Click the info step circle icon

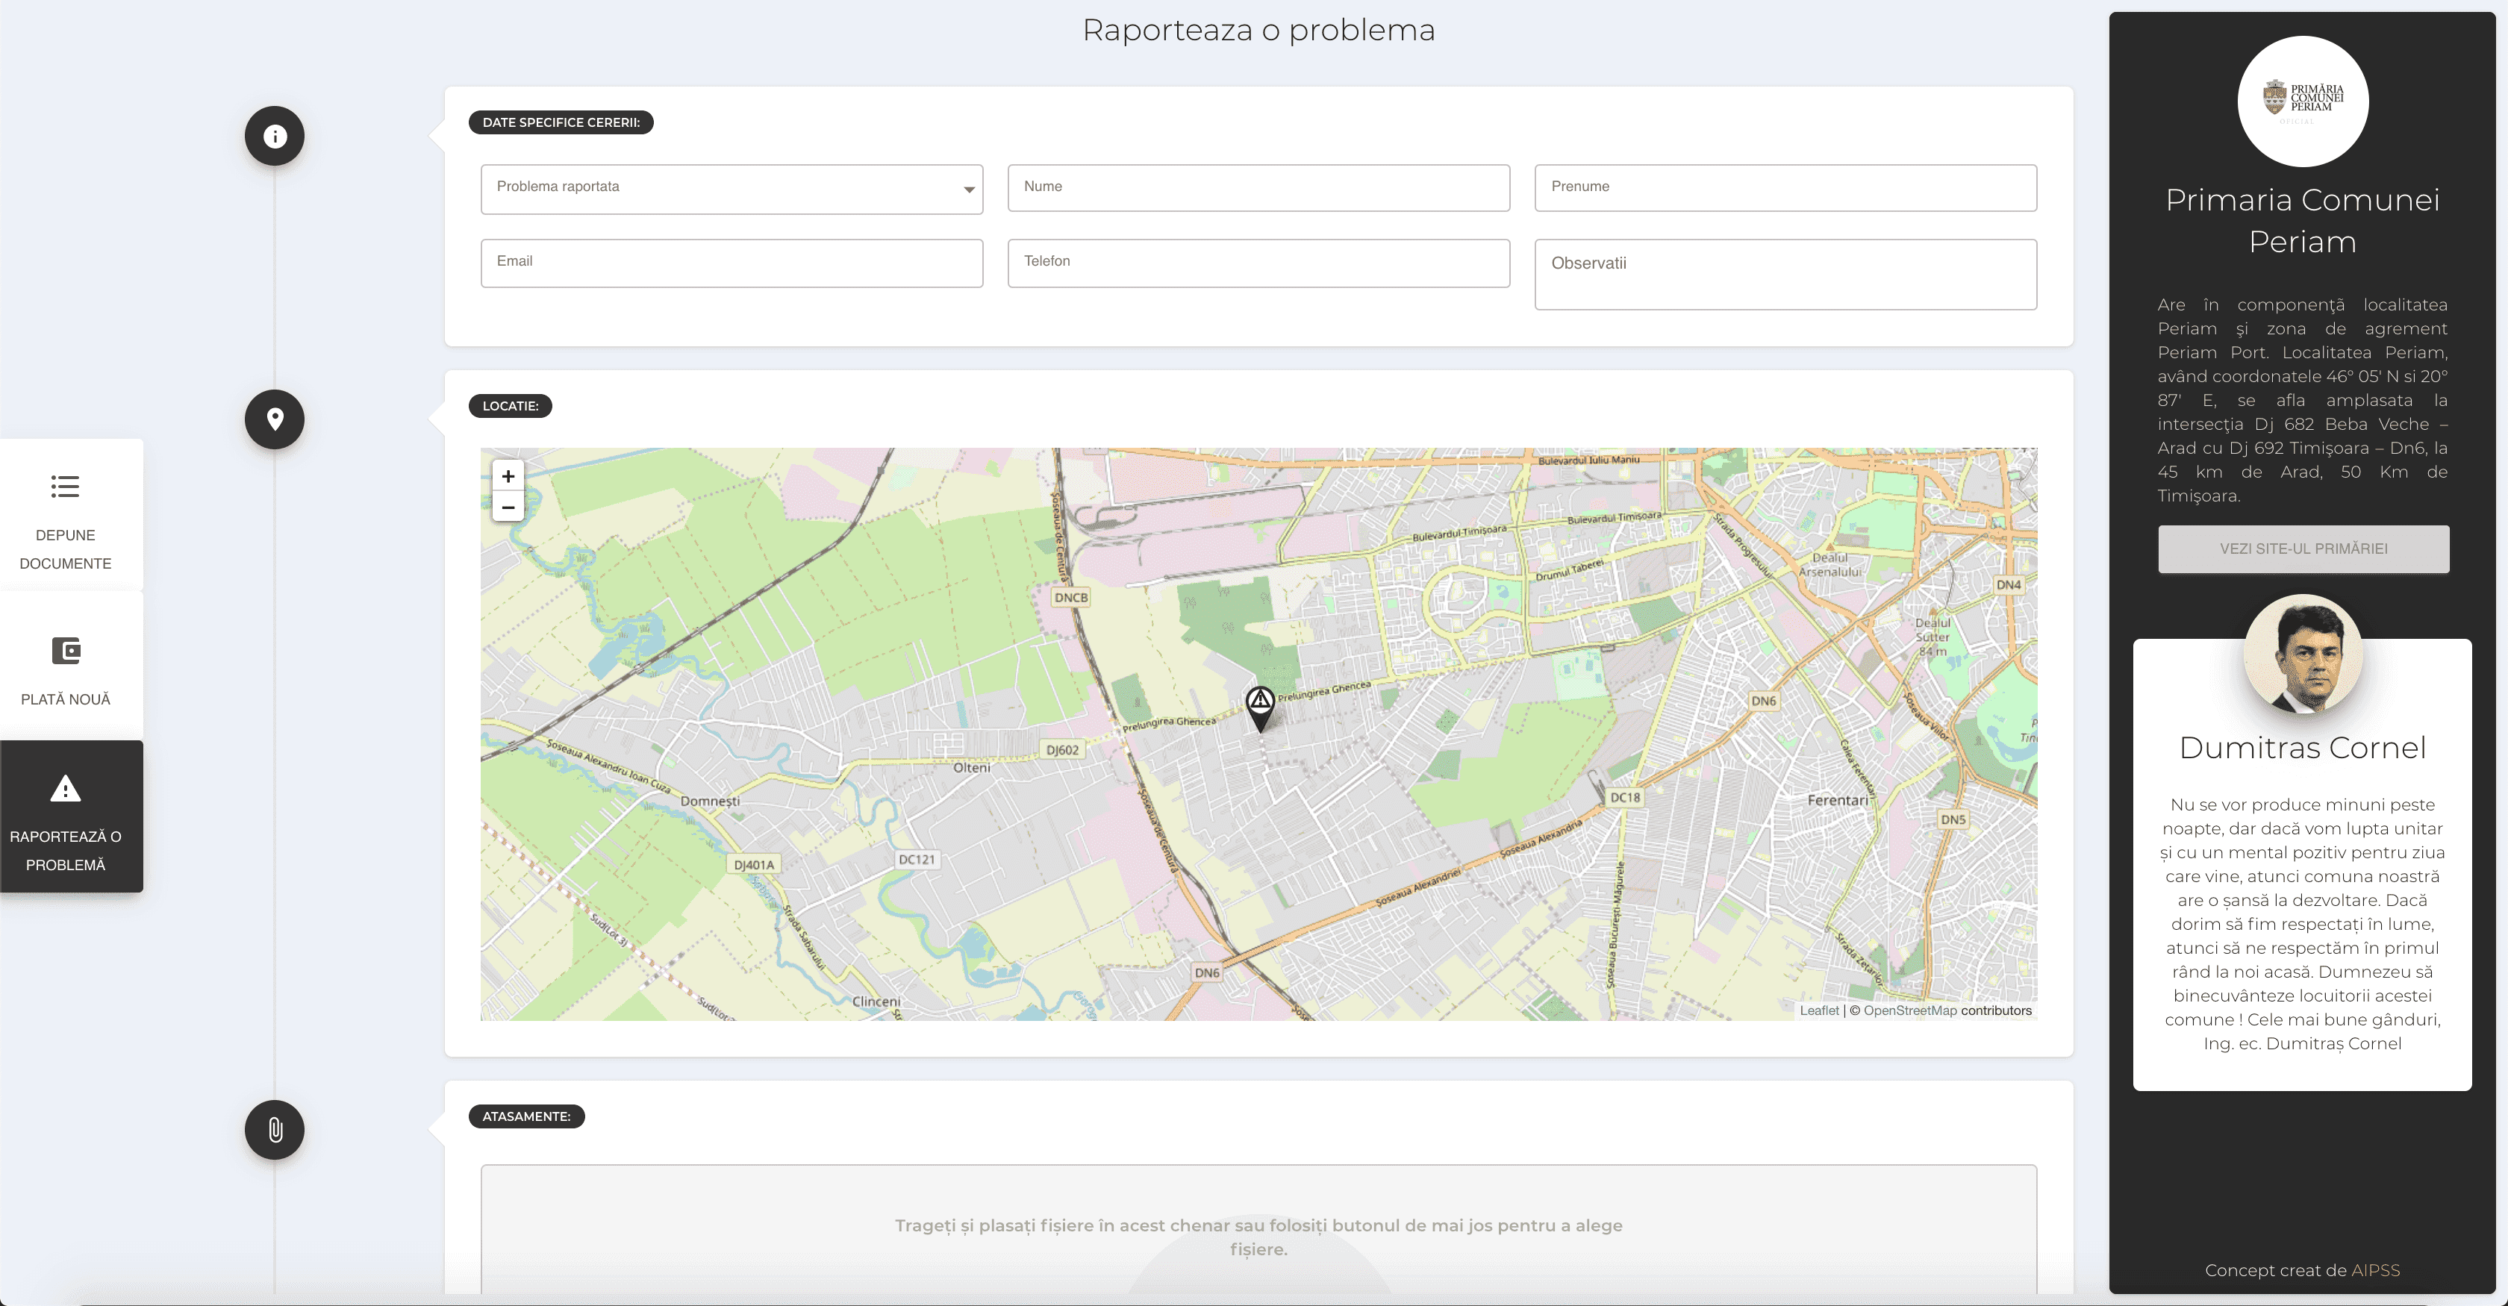pos(275,137)
